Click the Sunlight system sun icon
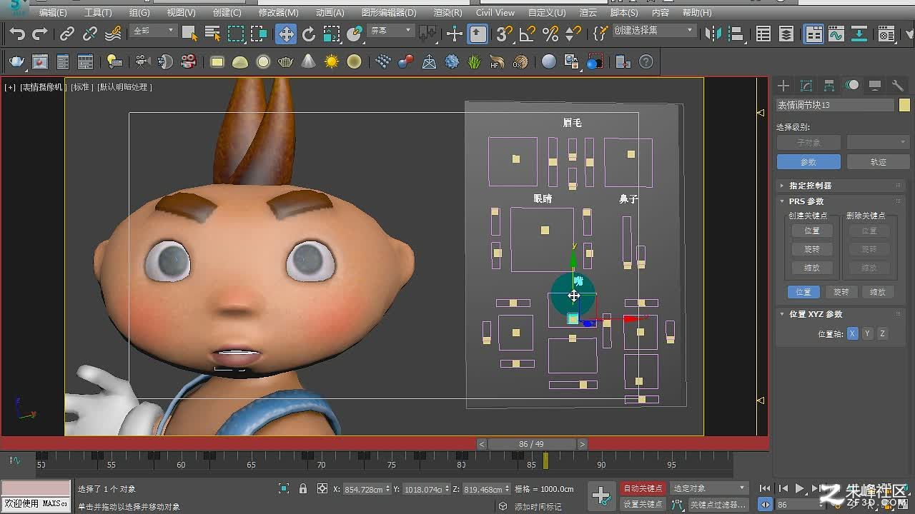Screen dimensions: 915x514 pos(332,62)
